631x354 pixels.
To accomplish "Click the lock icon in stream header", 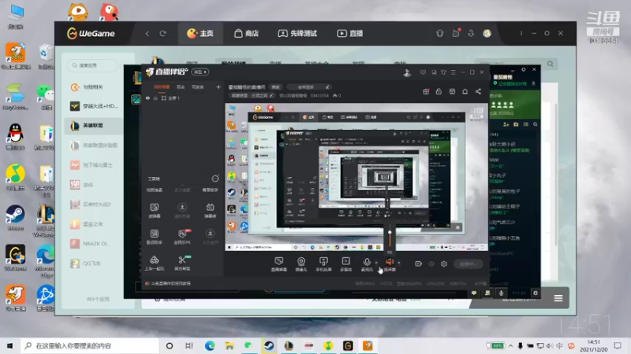I will pyautogui.click(x=439, y=91).
